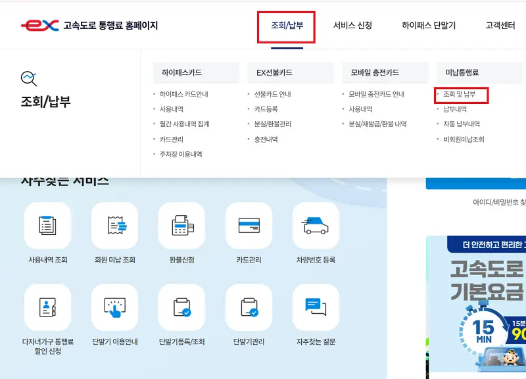Click the 사용내역 조회 document icon

coord(47,226)
